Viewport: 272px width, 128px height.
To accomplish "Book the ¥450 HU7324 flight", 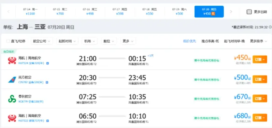I will pyautogui.click(x=260, y=59).
